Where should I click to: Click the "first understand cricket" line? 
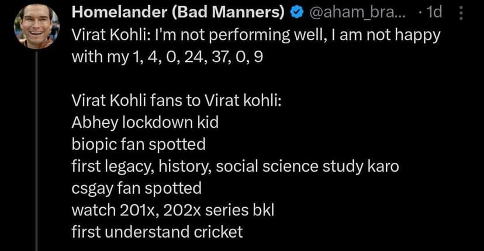(x=157, y=232)
